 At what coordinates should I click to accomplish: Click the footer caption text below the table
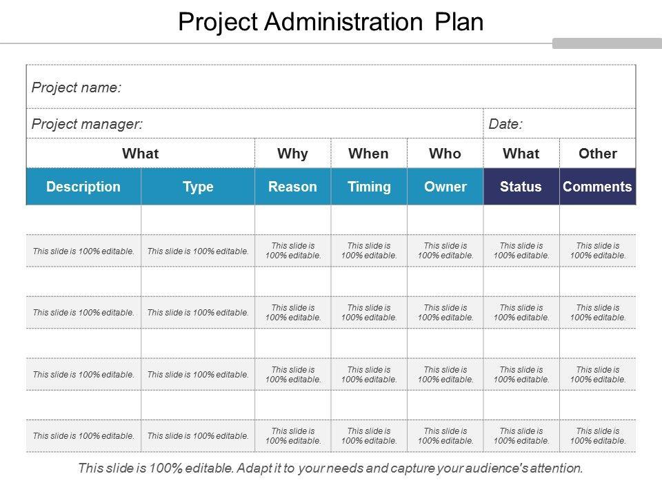[x=330, y=468]
